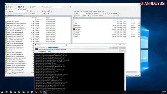Image resolution: width=167 pixels, height=94 pixels.
Task: Click local panel parent directory icon
Action: (x=43, y=11)
